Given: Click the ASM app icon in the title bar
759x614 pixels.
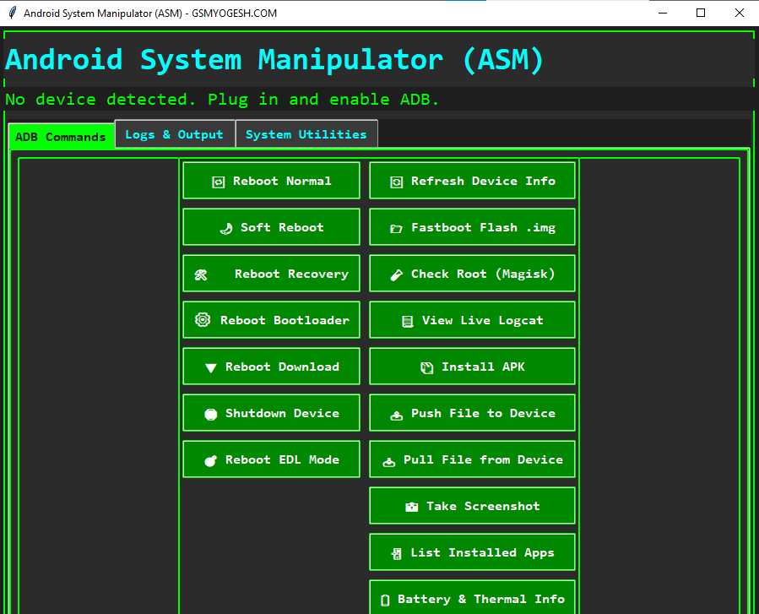Looking at the screenshot, I should [11, 13].
